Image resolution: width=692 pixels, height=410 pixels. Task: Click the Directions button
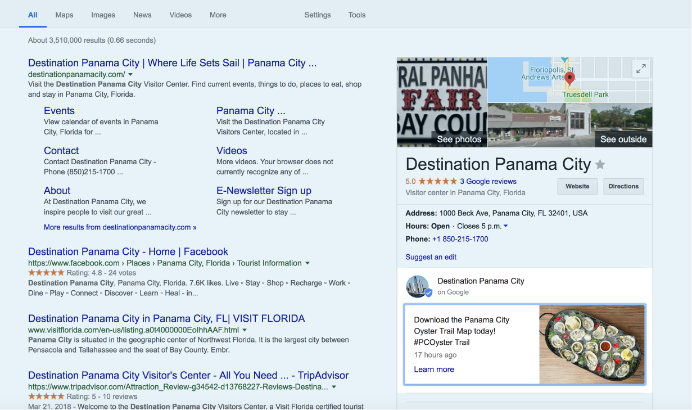pos(623,186)
